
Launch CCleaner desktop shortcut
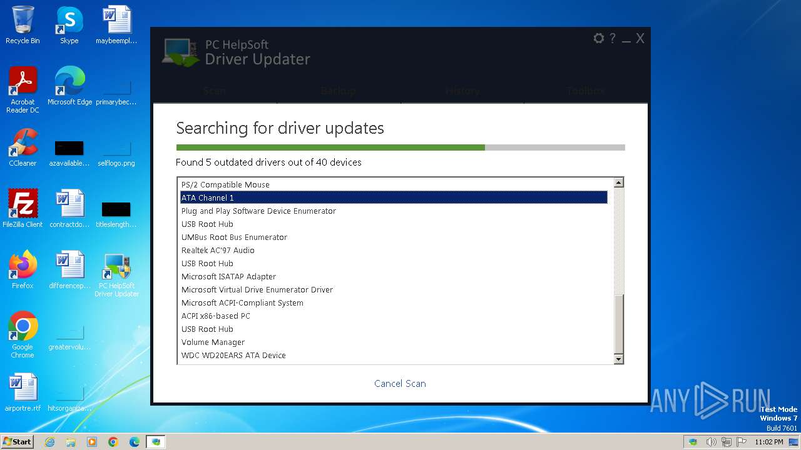[23, 147]
